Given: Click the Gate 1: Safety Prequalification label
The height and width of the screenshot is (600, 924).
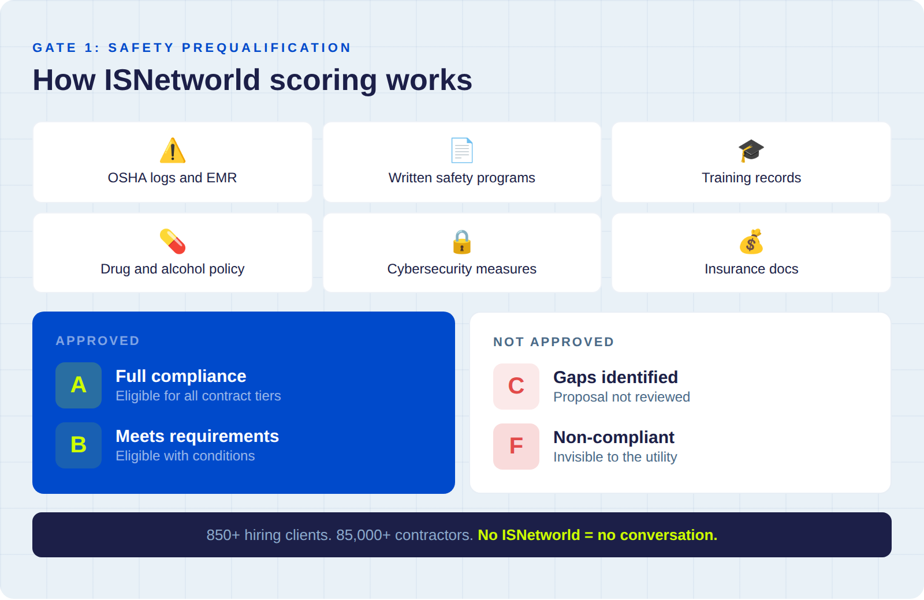Looking at the screenshot, I should (191, 48).
